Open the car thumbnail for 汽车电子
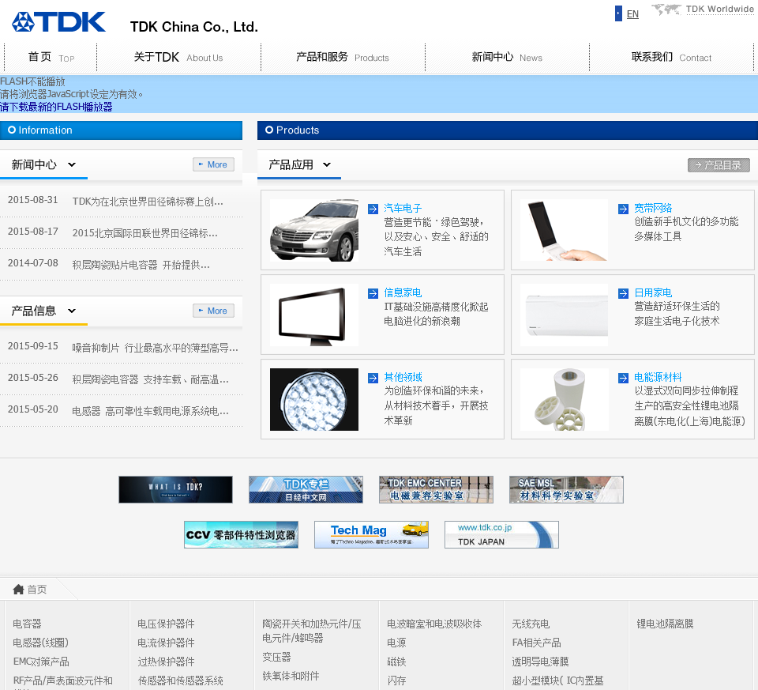The image size is (758, 690). [x=313, y=230]
